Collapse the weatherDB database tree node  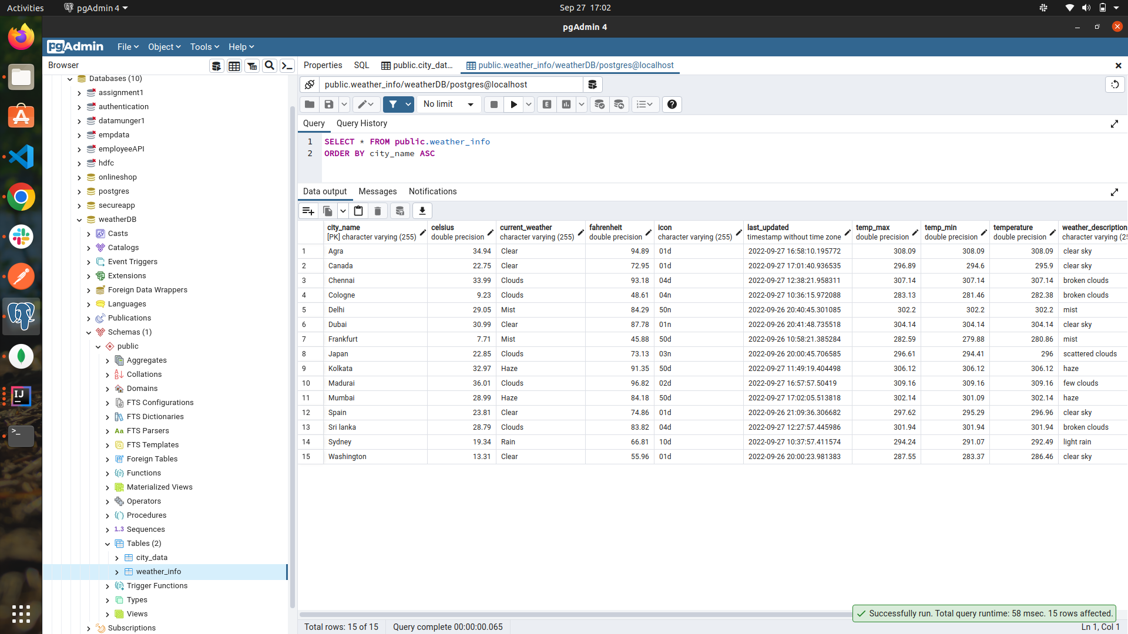[79, 220]
